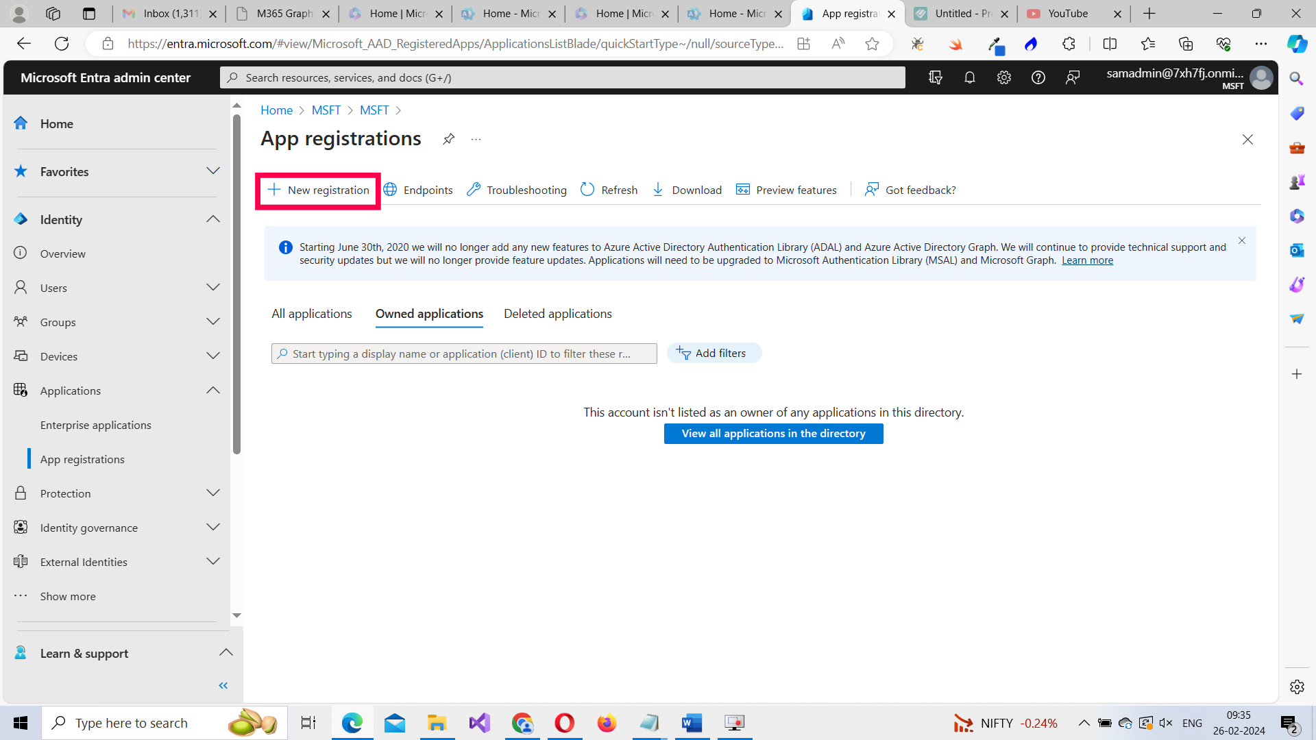Open the notifications bell
1316x740 pixels.
(969, 77)
